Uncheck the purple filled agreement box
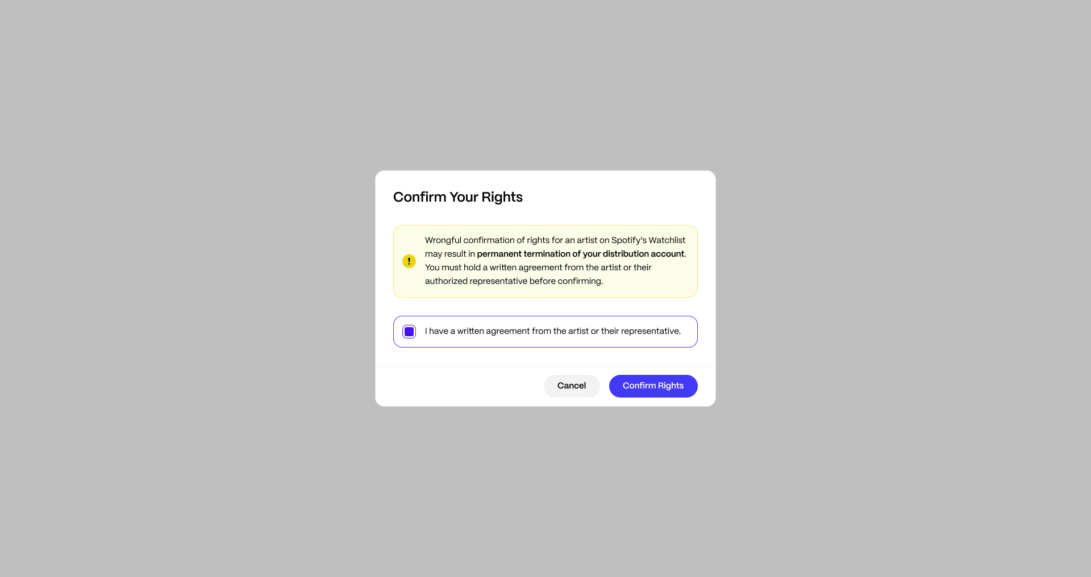 [x=409, y=332]
